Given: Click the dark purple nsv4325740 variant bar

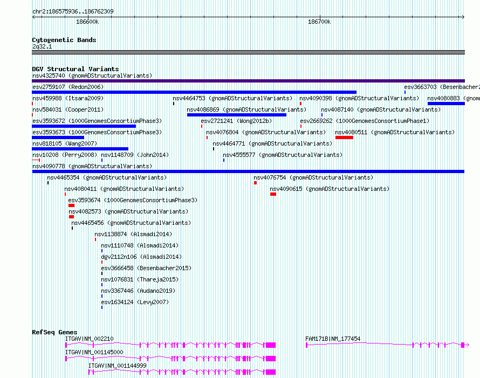Looking at the screenshot, I should 248,81.
